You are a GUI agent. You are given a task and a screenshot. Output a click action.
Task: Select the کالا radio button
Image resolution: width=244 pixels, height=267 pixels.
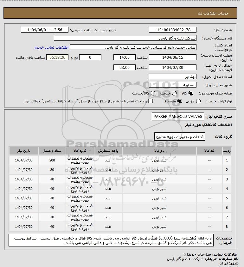(191, 93)
